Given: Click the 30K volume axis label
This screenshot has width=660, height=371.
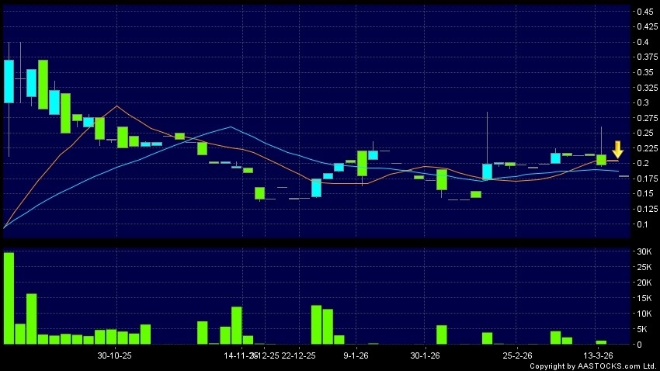Looking at the screenshot, I should pyautogui.click(x=644, y=252).
